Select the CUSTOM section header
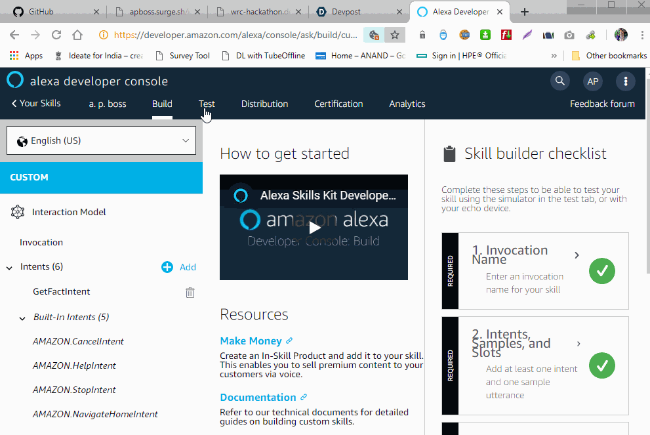 (x=101, y=178)
